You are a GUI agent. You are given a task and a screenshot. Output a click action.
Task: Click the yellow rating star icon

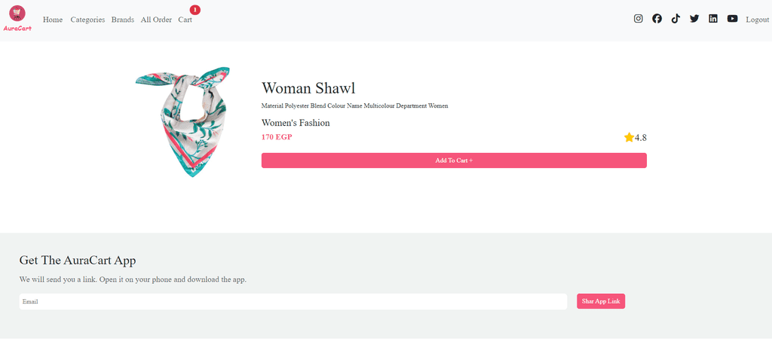pyautogui.click(x=629, y=137)
